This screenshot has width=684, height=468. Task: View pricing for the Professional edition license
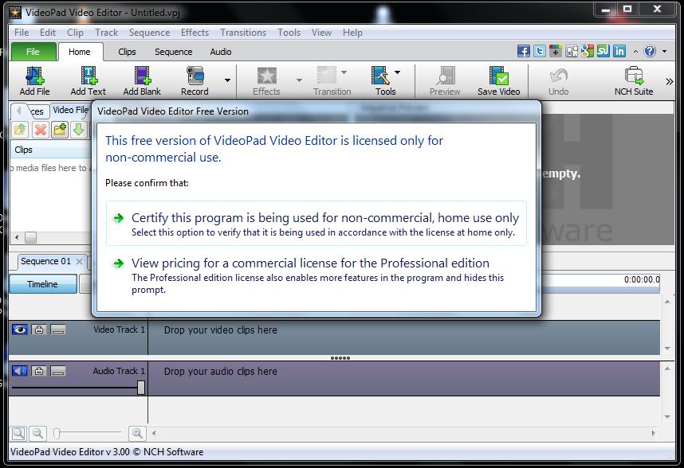[316, 275]
